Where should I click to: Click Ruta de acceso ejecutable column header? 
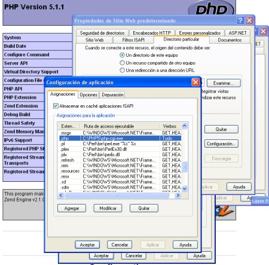120,126
